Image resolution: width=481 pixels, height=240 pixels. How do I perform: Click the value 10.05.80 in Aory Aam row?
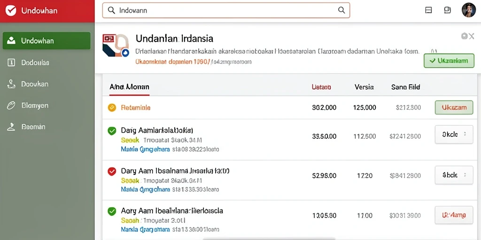click(x=324, y=216)
